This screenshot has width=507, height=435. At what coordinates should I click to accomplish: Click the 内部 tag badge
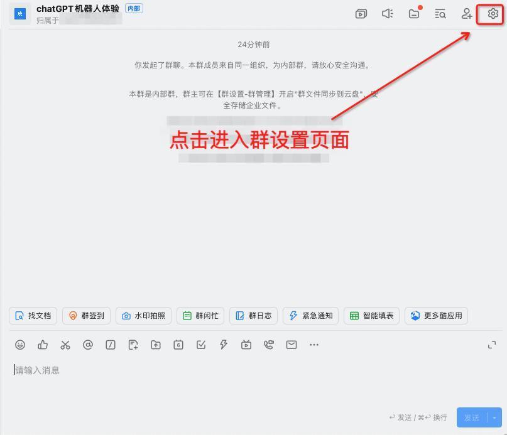pyautogui.click(x=134, y=8)
